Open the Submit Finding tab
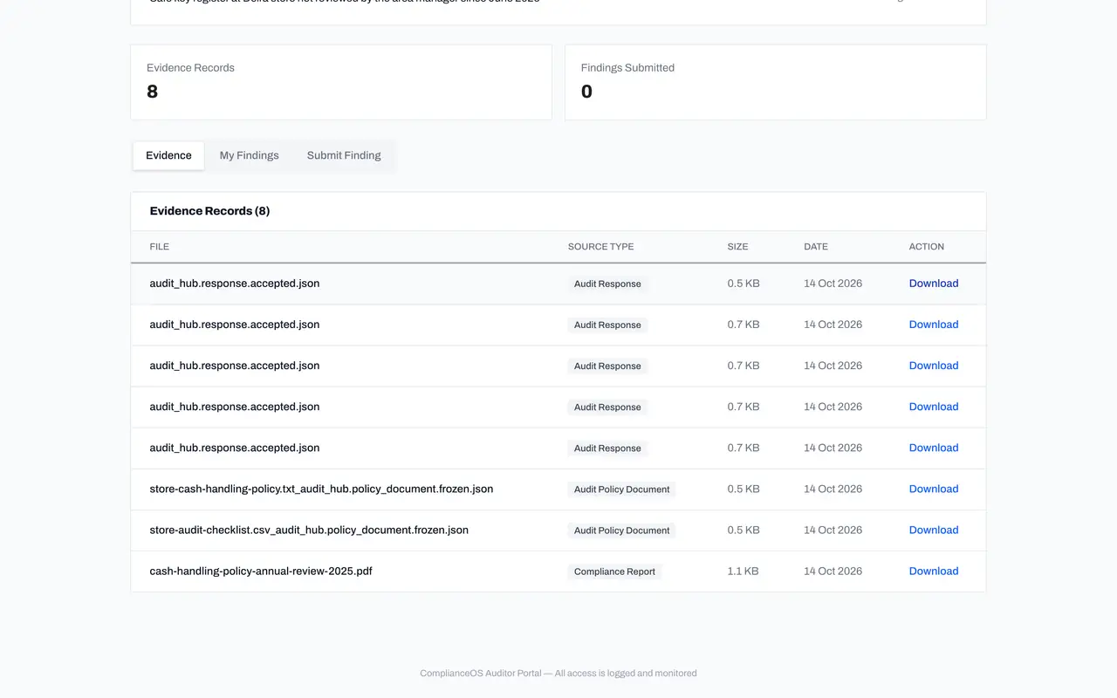 point(344,155)
